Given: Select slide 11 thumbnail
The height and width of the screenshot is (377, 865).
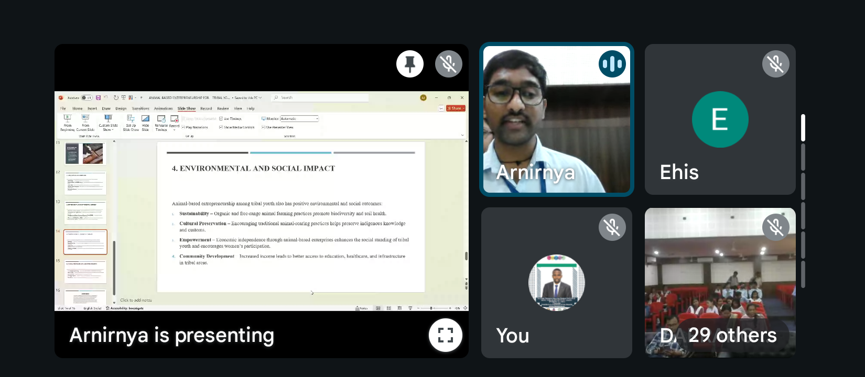Looking at the screenshot, I should pos(85,153).
